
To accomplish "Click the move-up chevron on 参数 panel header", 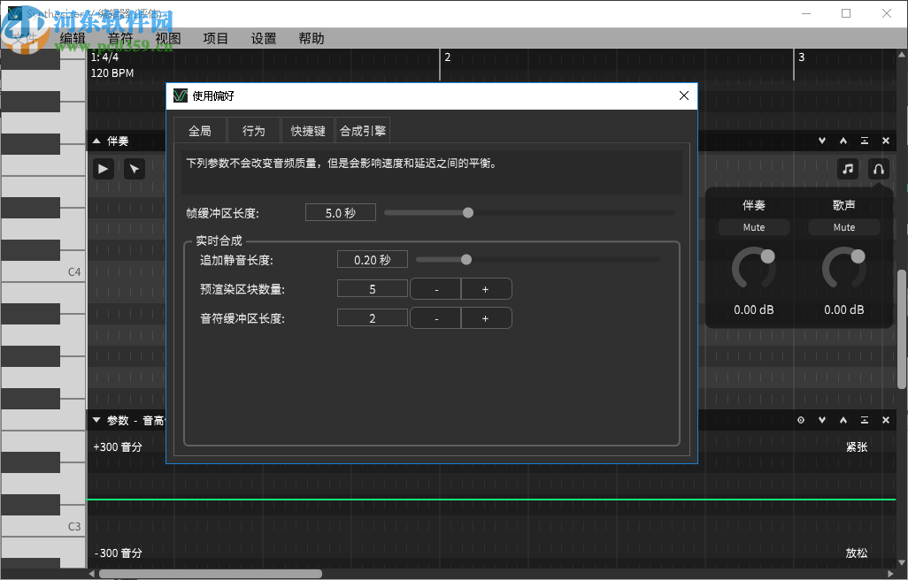I will 843,420.
